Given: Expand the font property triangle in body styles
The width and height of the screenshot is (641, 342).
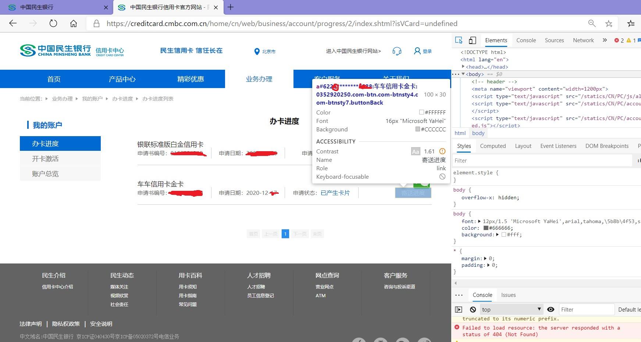Looking at the screenshot, I should (479, 221).
